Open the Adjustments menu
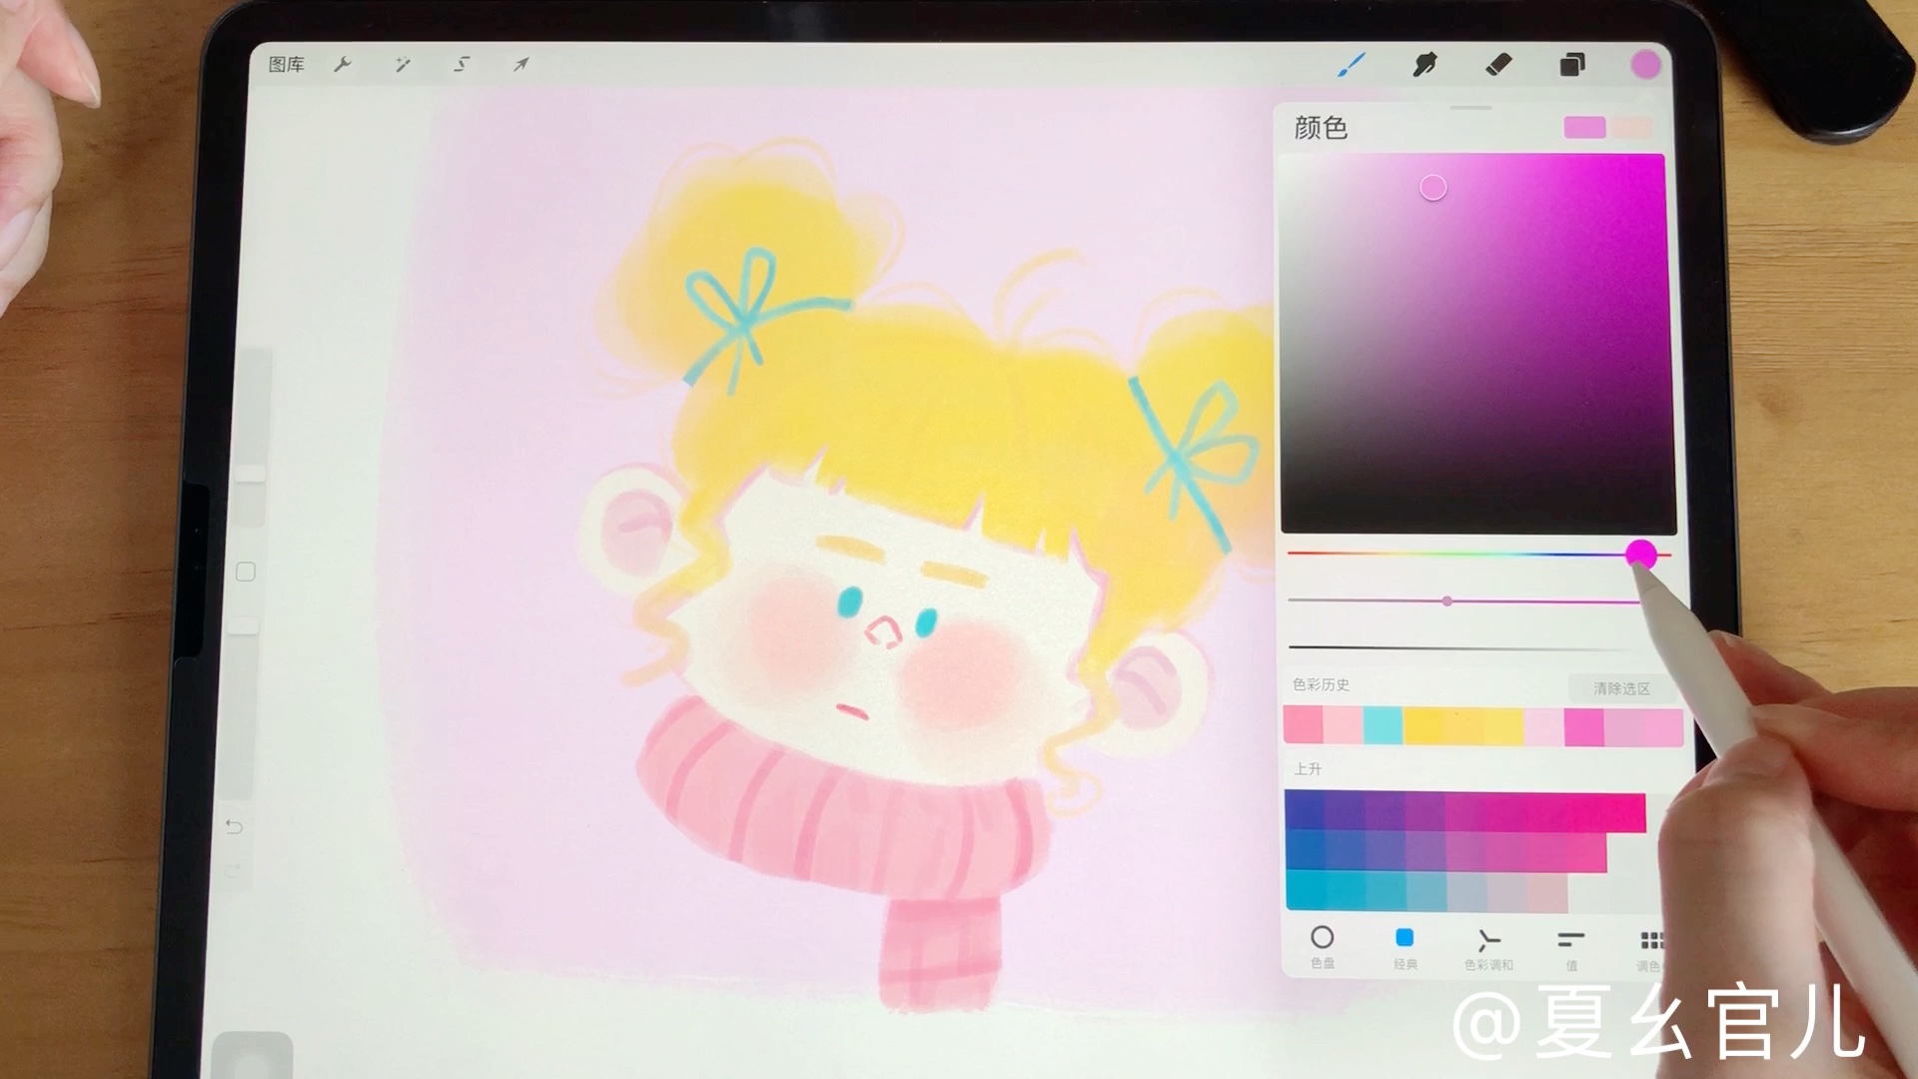This screenshot has height=1079, width=1918. 403,64
